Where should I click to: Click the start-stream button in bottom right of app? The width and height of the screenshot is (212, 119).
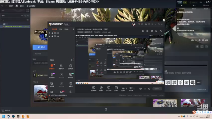click(157, 89)
